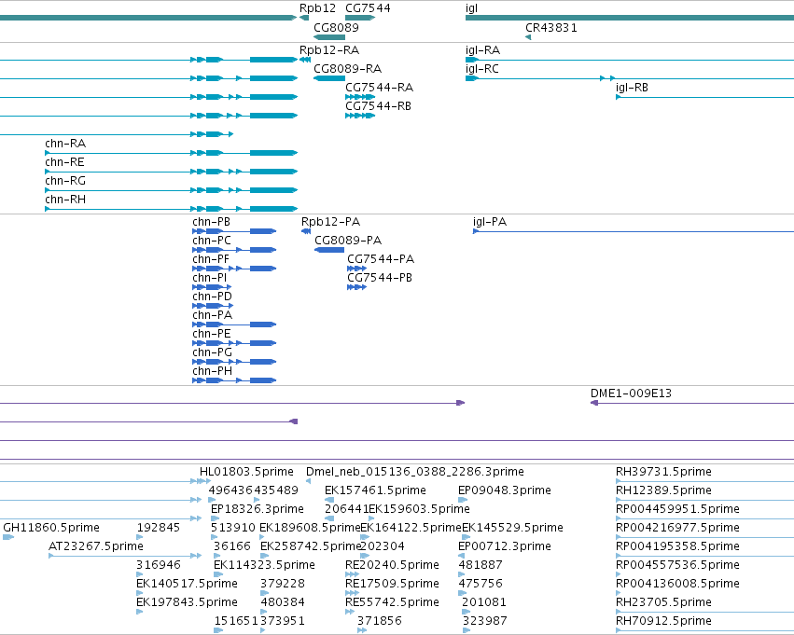Select EK189608.5prime EST feature
This screenshot has height=635, width=794.
click(x=262, y=537)
